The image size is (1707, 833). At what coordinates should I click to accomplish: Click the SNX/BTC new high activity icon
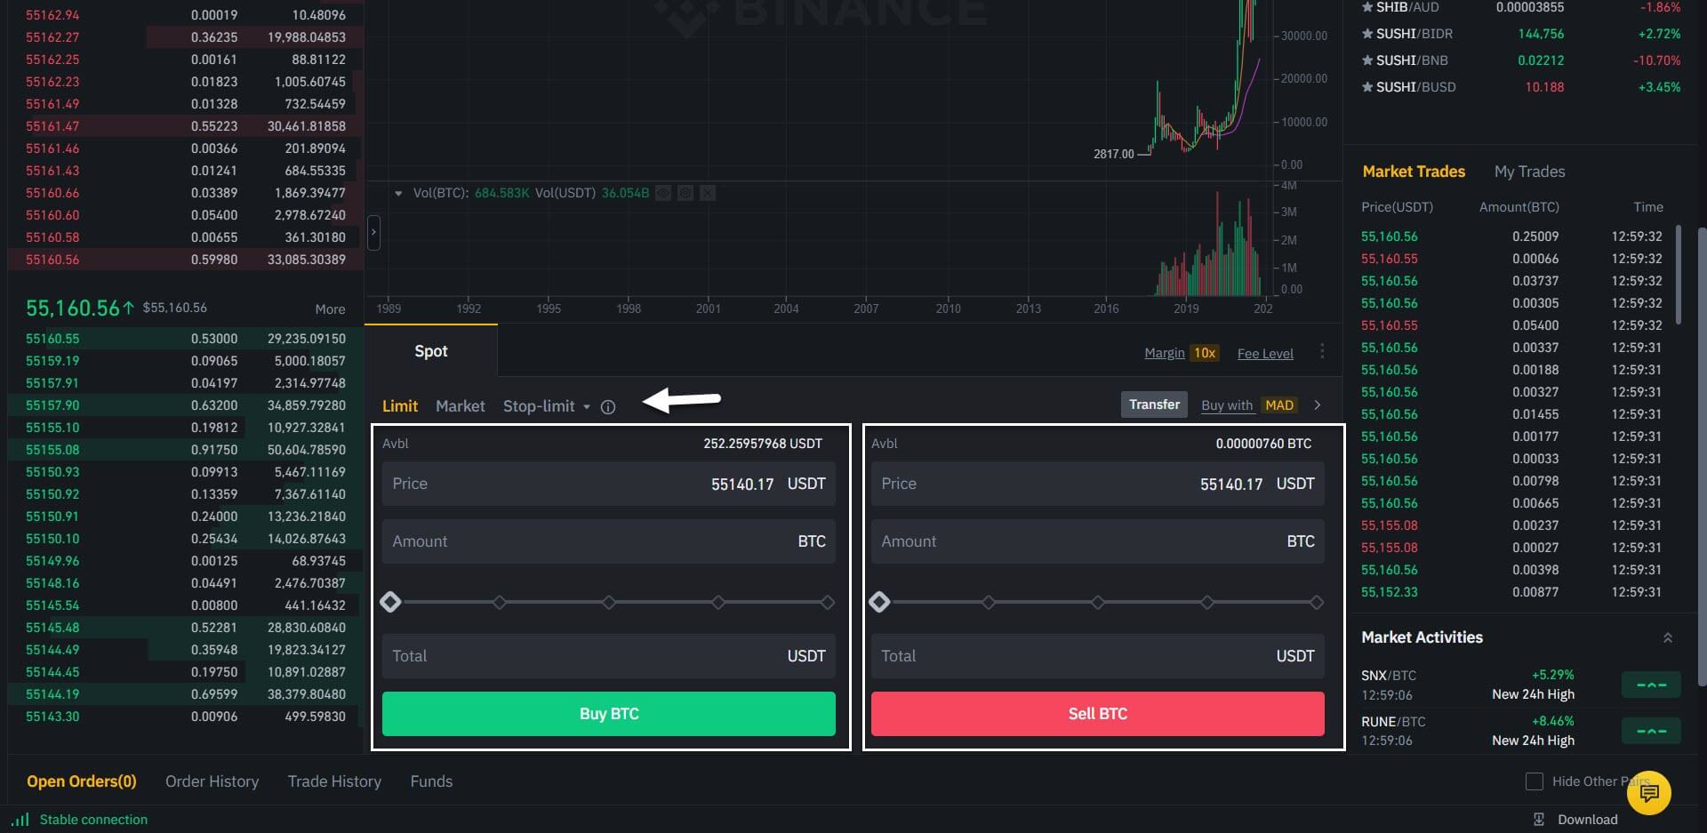coord(1651,685)
